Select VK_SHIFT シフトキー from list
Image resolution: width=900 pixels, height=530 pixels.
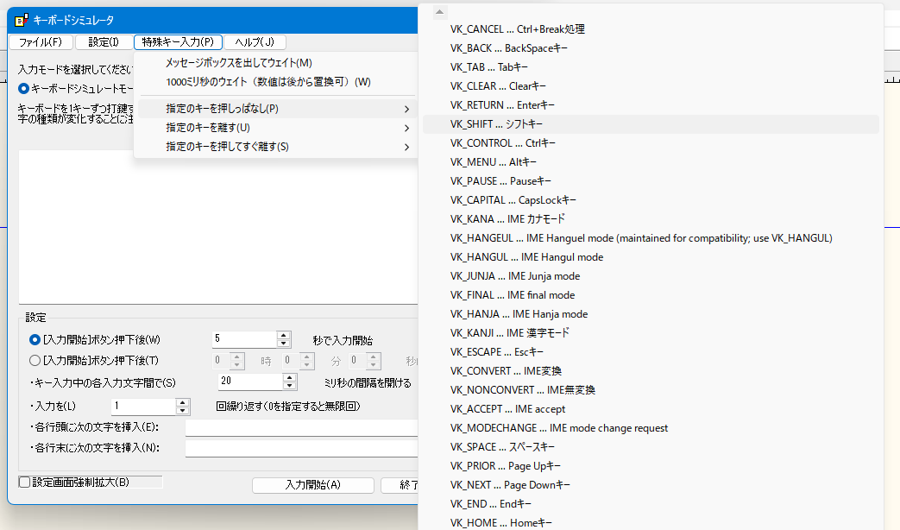(x=496, y=124)
